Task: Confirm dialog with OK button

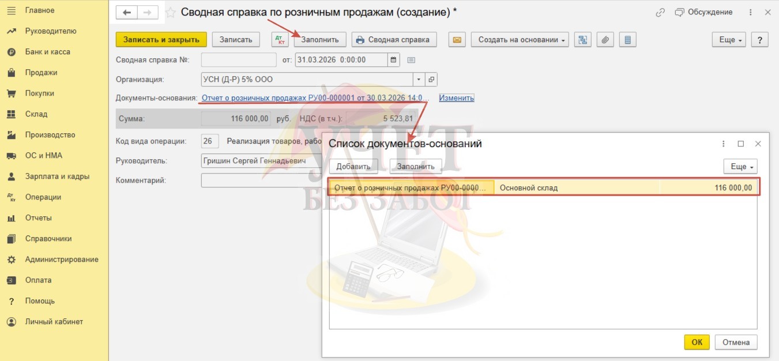Action: (x=697, y=342)
